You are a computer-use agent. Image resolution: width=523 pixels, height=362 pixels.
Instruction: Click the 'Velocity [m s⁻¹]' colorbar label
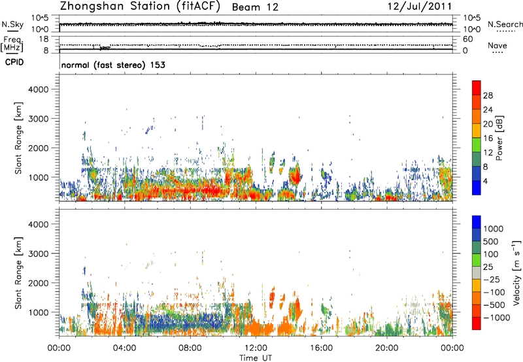[516, 272]
